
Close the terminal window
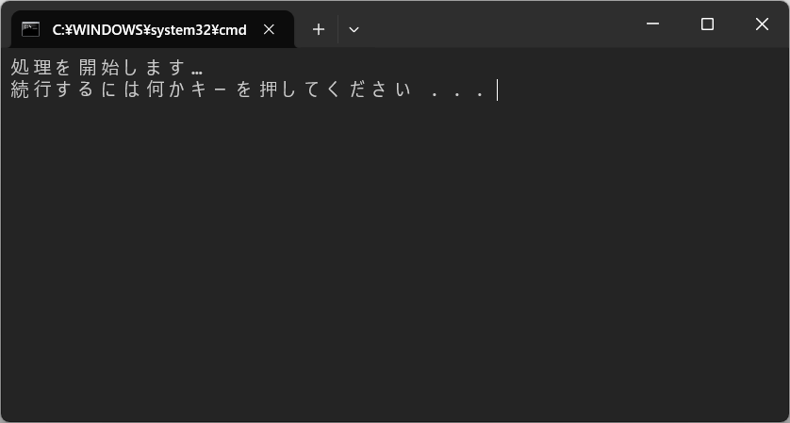pos(762,24)
